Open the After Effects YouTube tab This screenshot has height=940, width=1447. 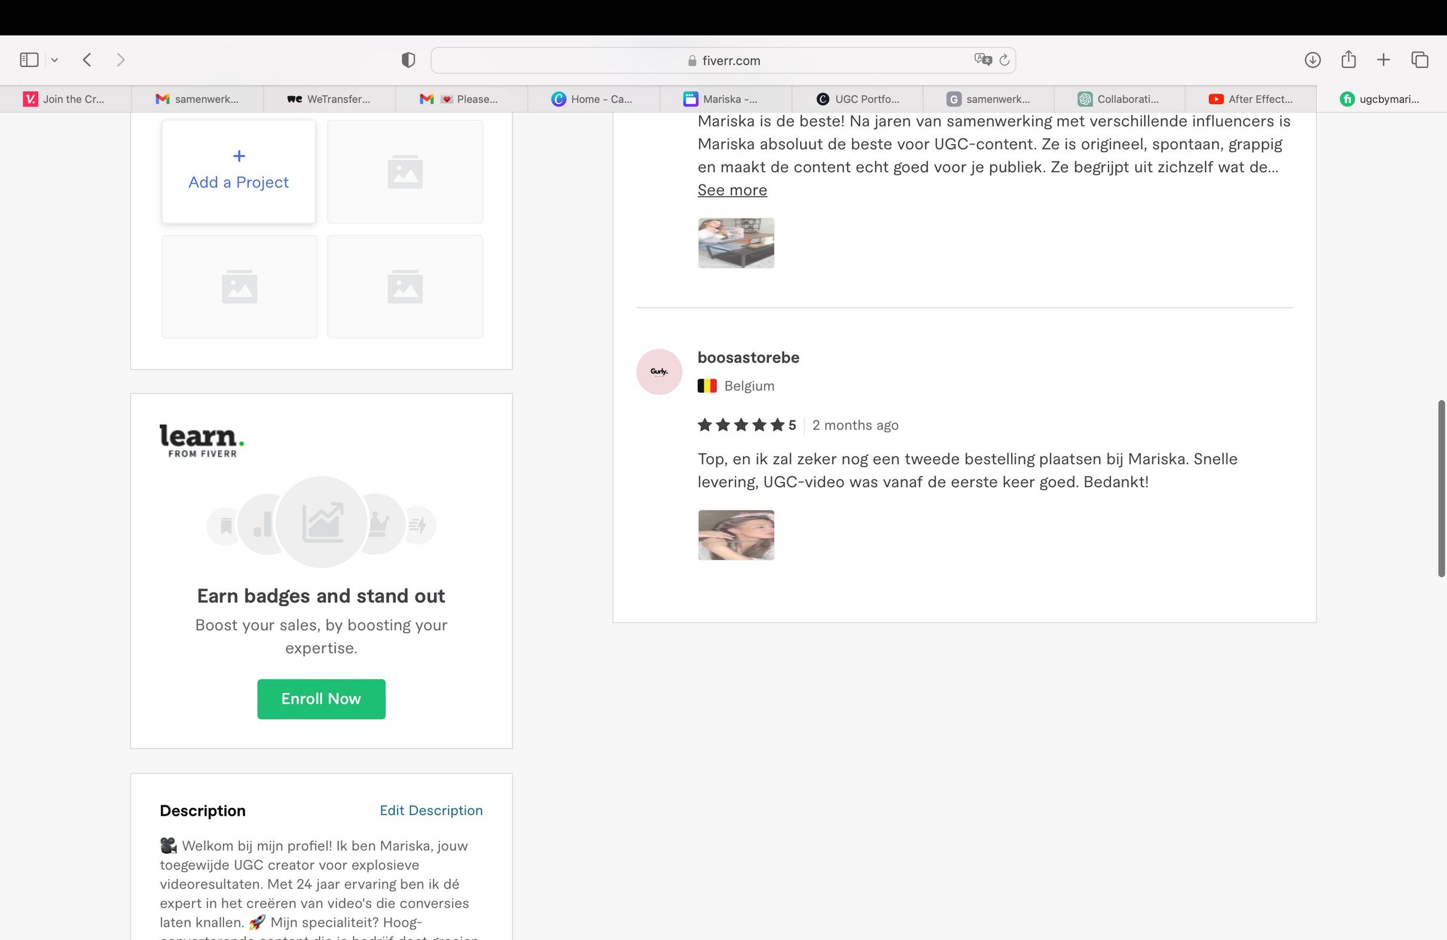point(1251,99)
